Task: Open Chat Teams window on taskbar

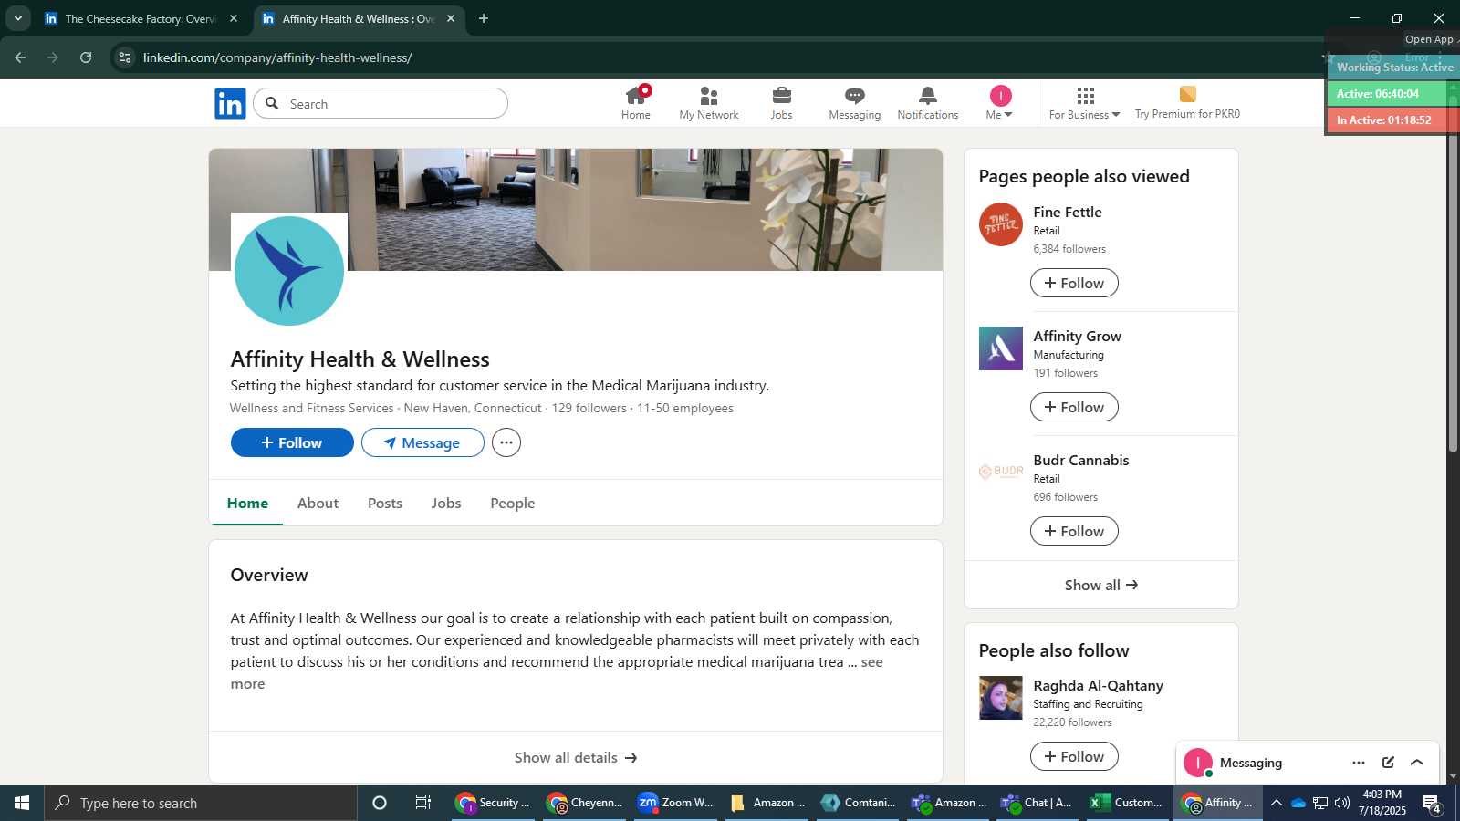Action: tap(1037, 803)
